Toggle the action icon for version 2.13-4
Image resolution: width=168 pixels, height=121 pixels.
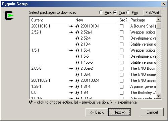(77, 45)
